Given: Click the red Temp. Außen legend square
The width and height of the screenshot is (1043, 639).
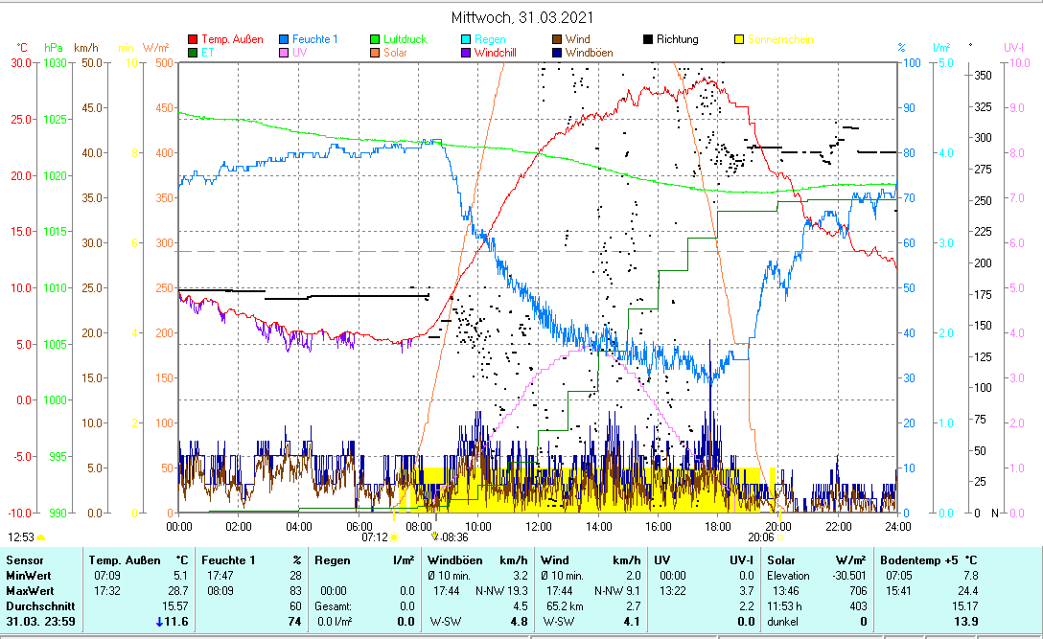Looking at the screenshot, I should (193, 40).
